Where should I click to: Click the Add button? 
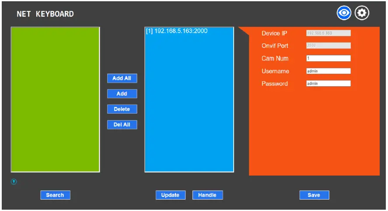[x=122, y=93]
